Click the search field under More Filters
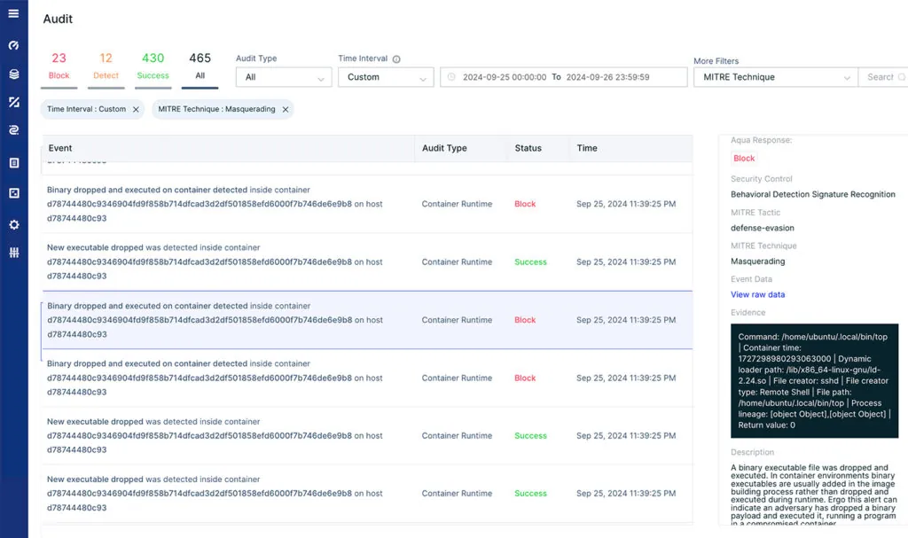 coord(883,77)
